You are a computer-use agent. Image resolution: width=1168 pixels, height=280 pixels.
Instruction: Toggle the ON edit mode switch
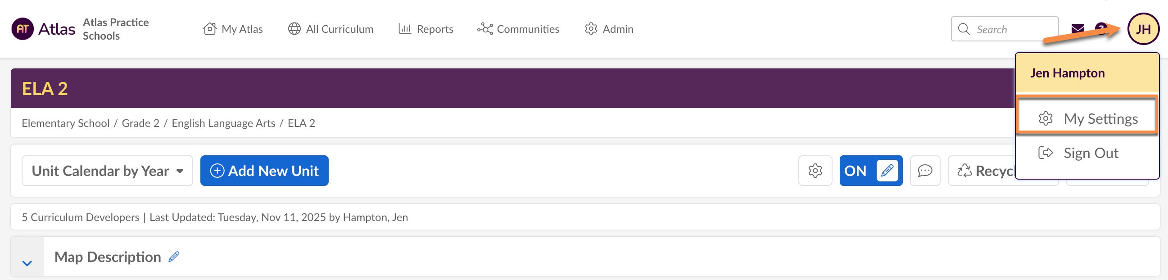click(870, 171)
